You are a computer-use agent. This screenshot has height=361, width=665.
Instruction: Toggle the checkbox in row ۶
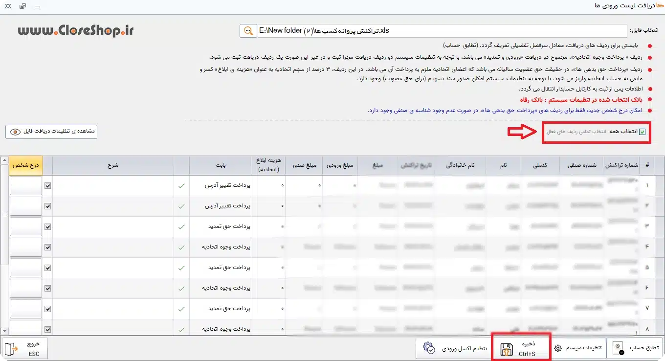[x=47, y=289]
